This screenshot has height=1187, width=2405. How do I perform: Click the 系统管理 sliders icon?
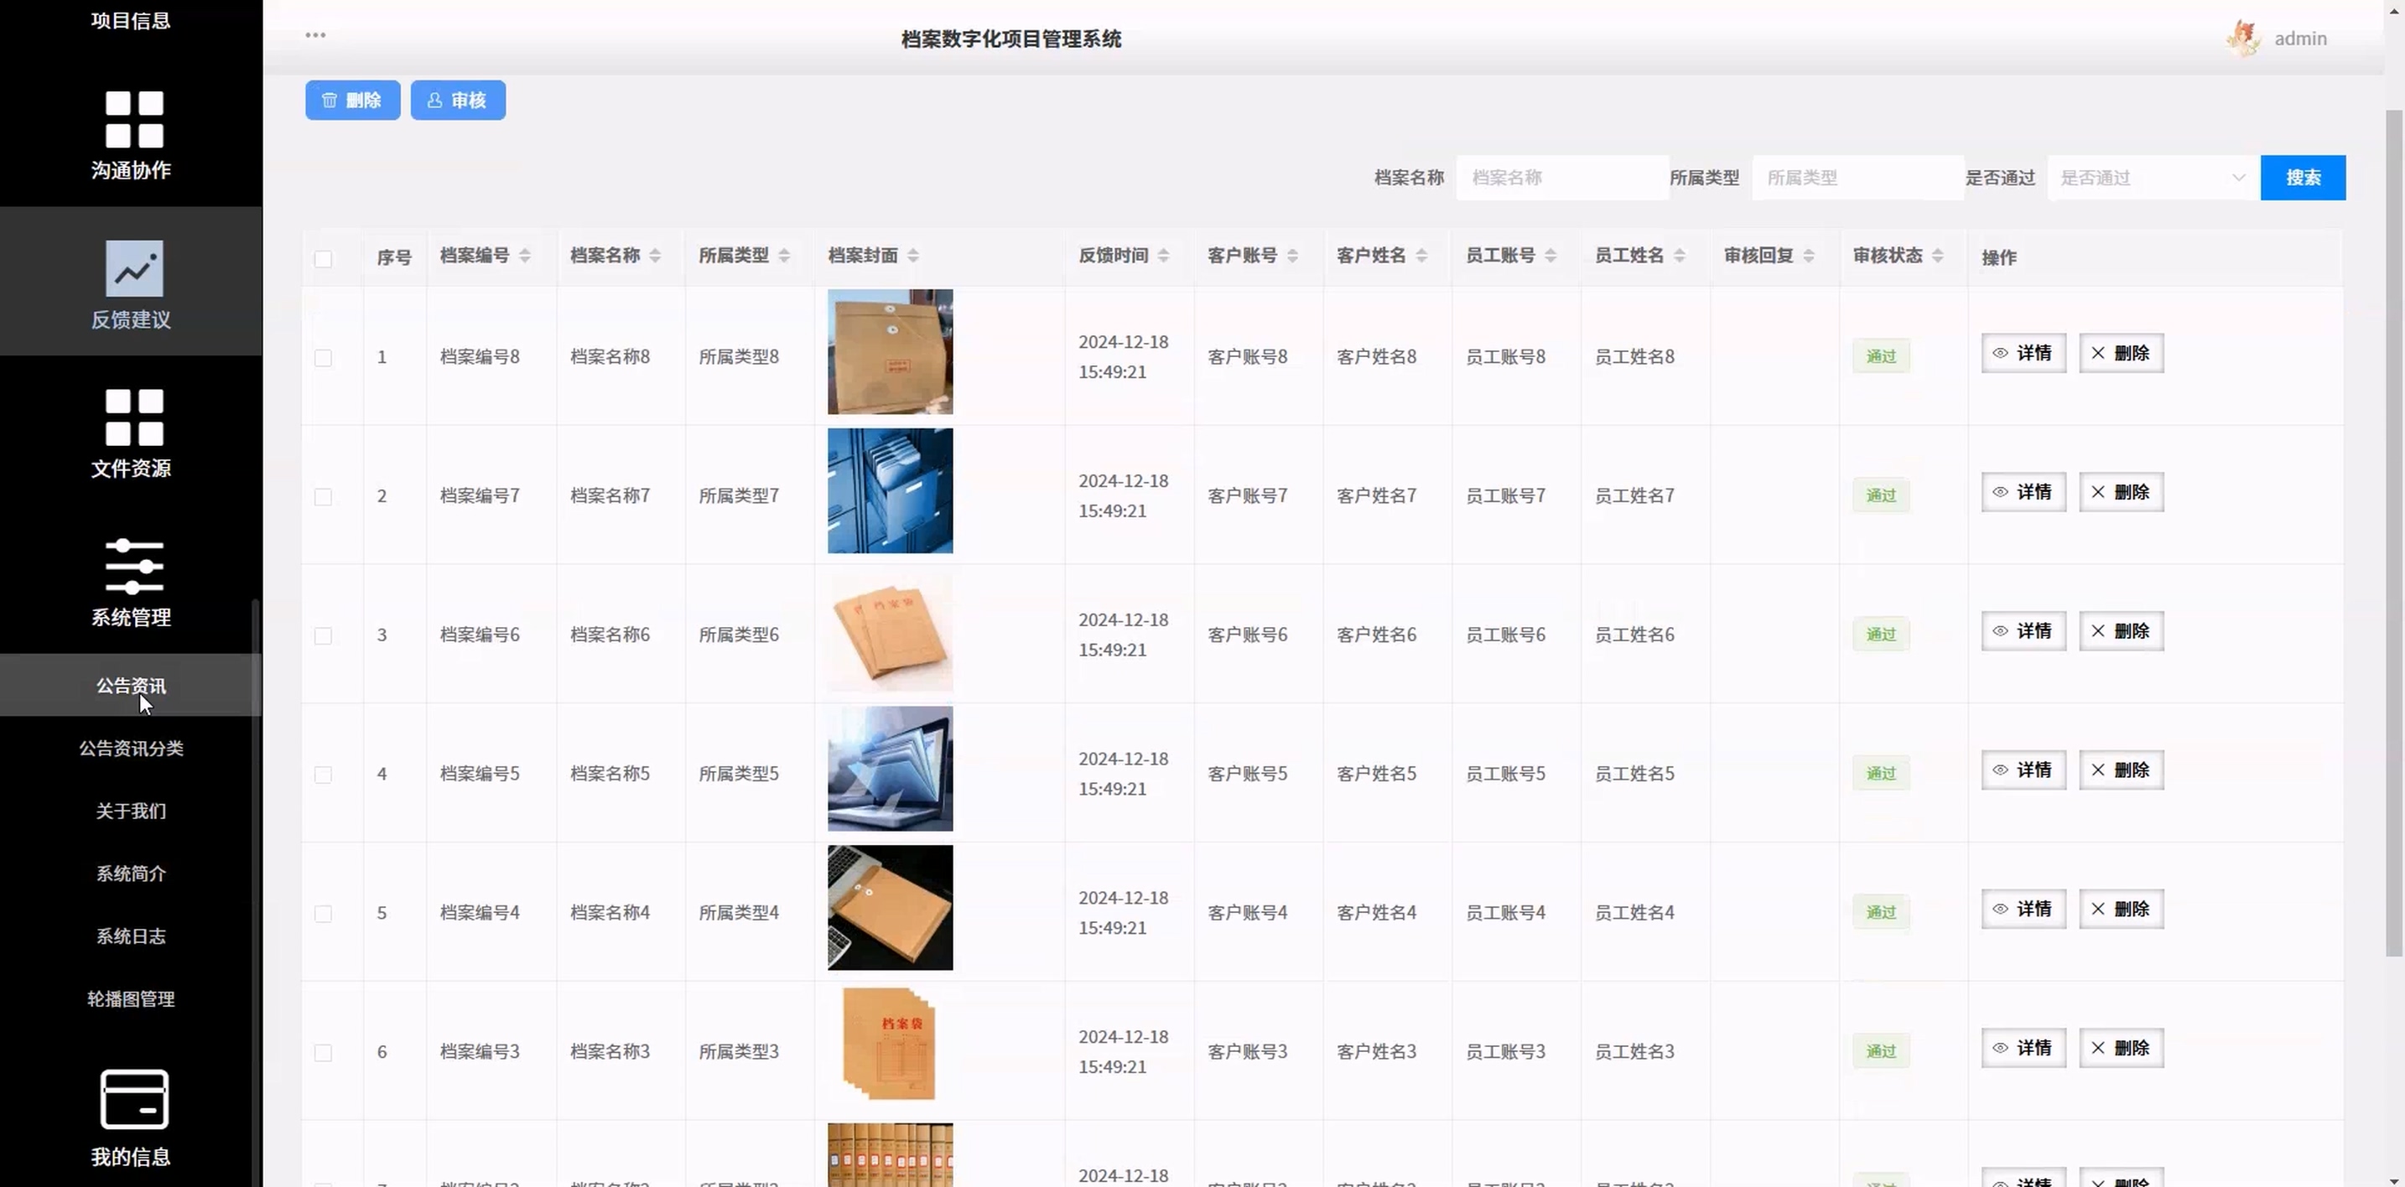(x=133, y=567)
